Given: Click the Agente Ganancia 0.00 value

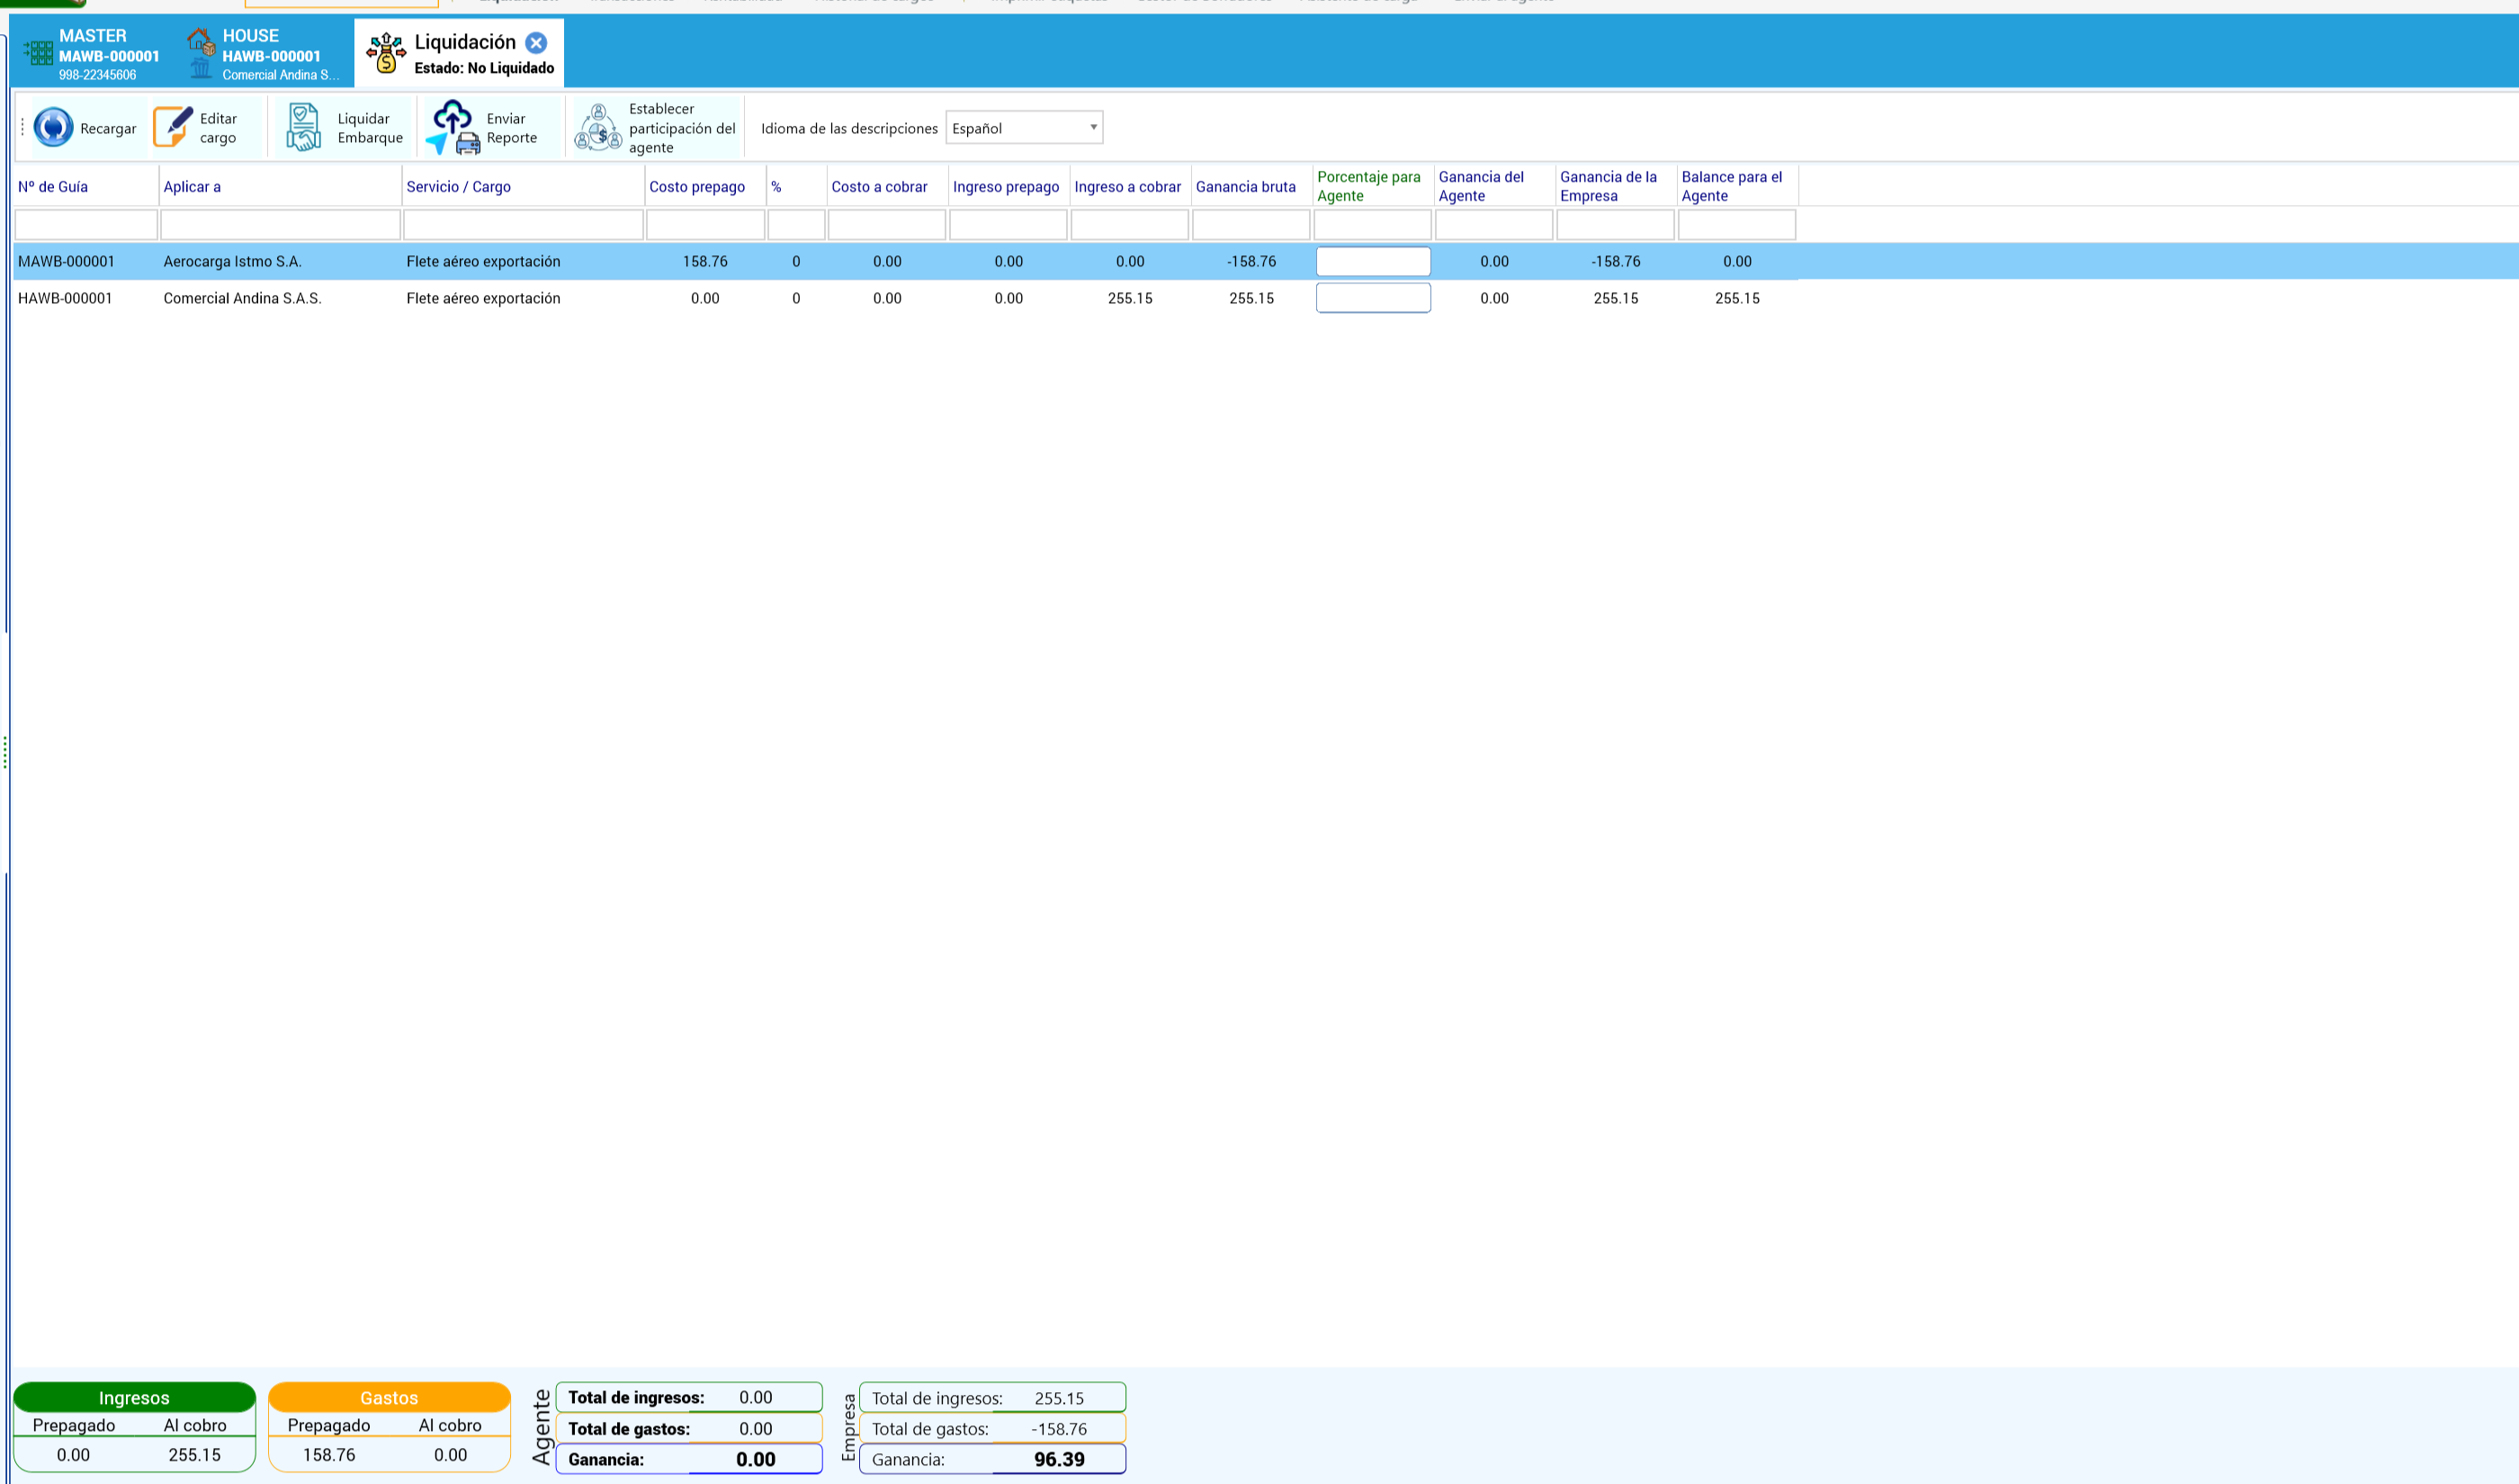Looking at the screenshot, I should tap(756, 1460).
